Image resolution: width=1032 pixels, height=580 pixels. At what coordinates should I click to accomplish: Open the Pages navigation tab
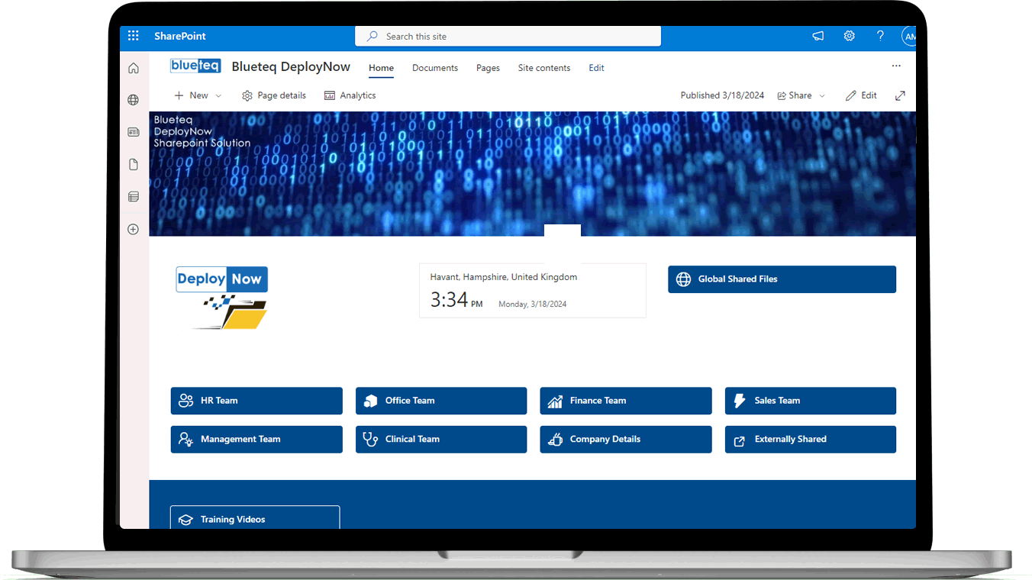point(488,68)
